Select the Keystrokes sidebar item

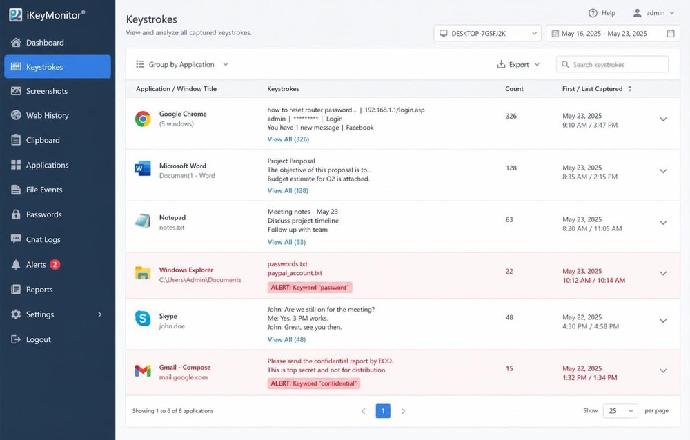coord(58,67)
